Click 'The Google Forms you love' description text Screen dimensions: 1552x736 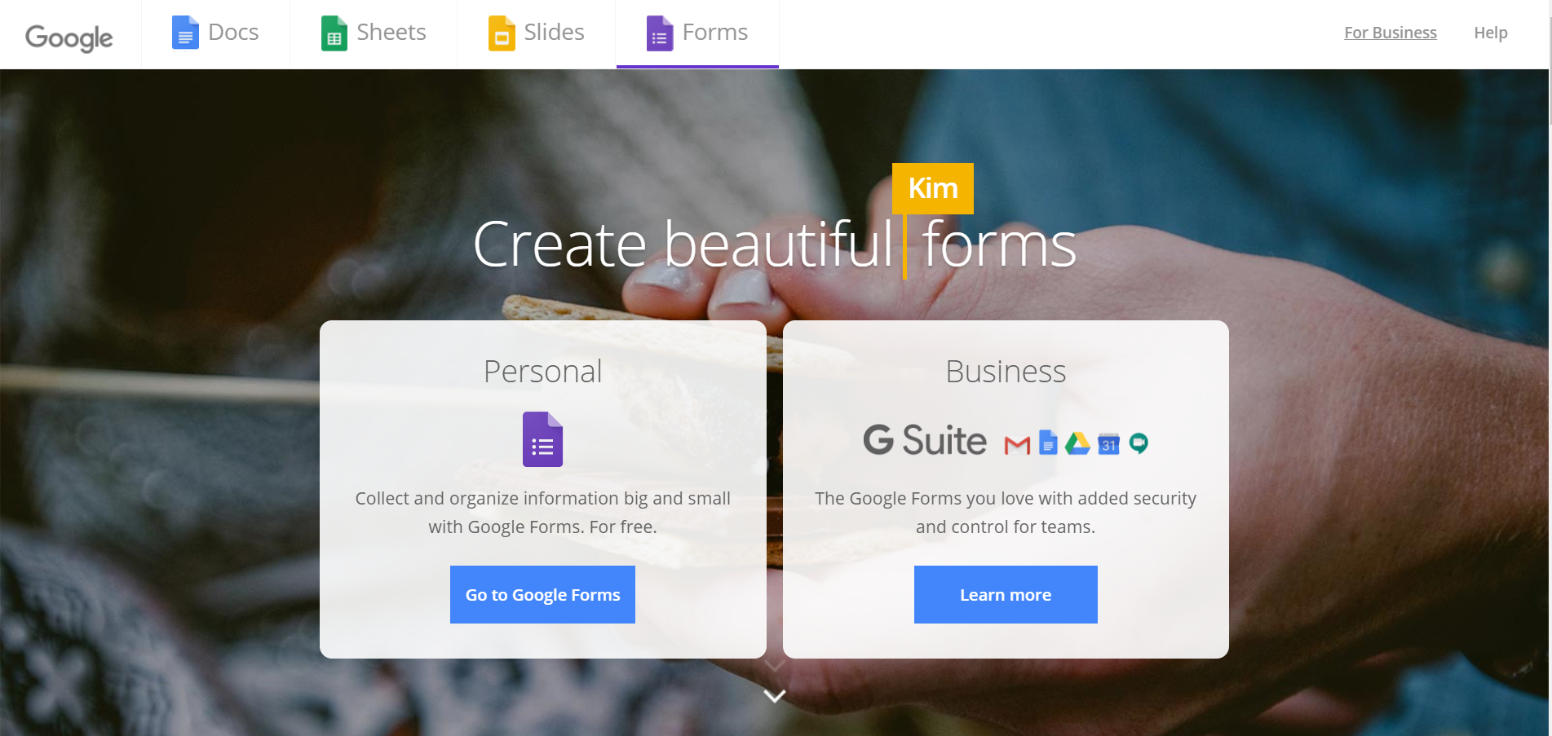coord(1006,513)
